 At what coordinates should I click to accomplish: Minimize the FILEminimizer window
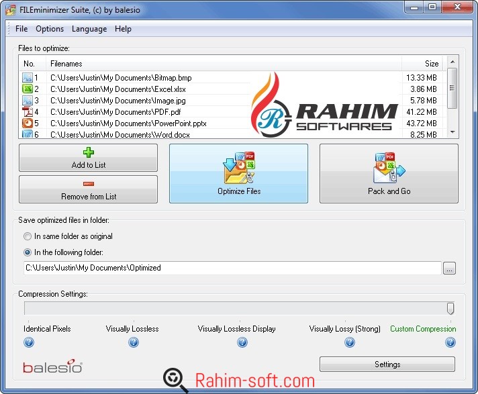414,7
